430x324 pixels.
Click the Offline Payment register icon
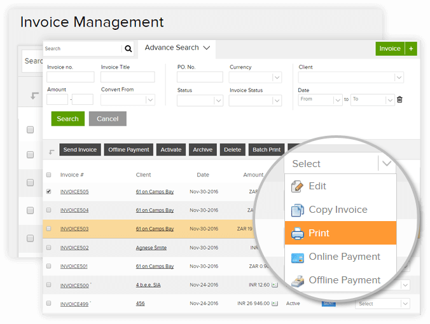pos(298,281)
